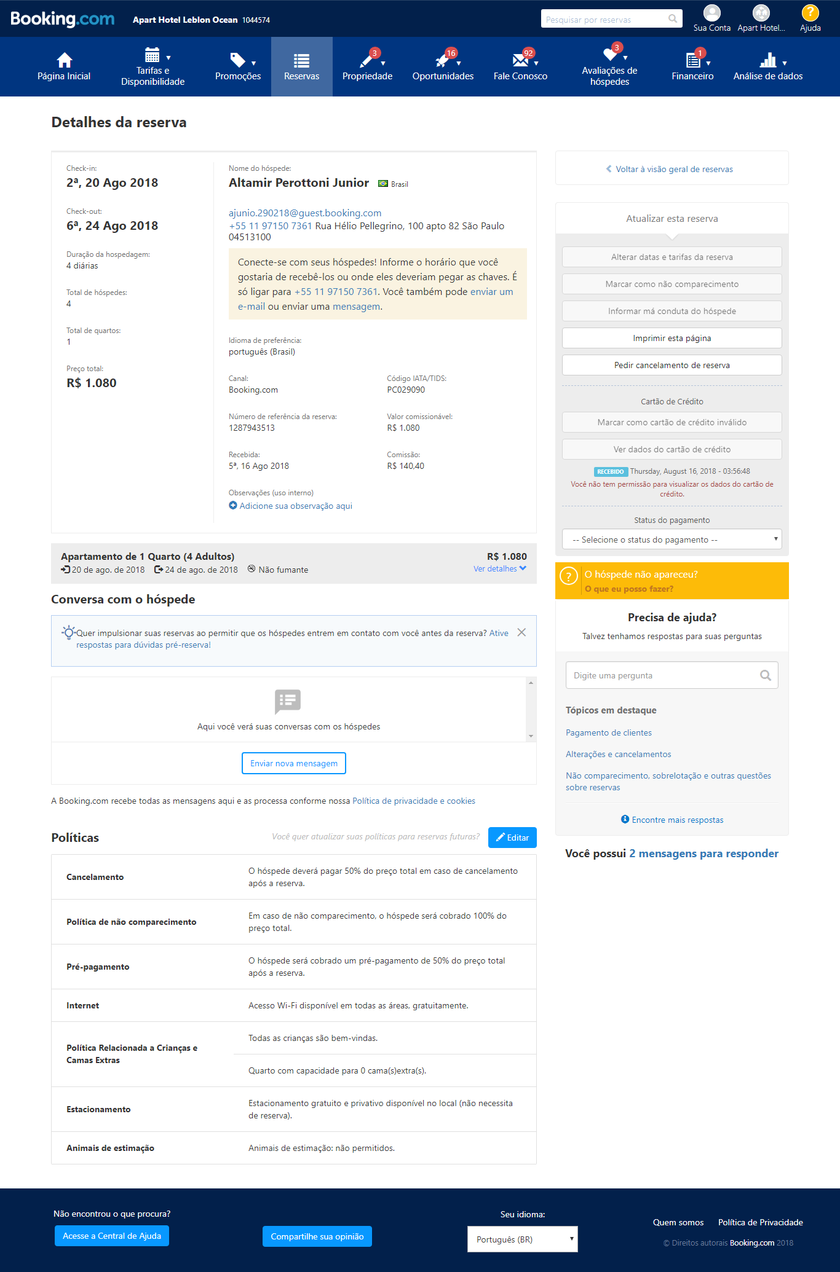
Task: Click the Promoções tag icon
Action: pyautogui.click(x=237, y=60)
